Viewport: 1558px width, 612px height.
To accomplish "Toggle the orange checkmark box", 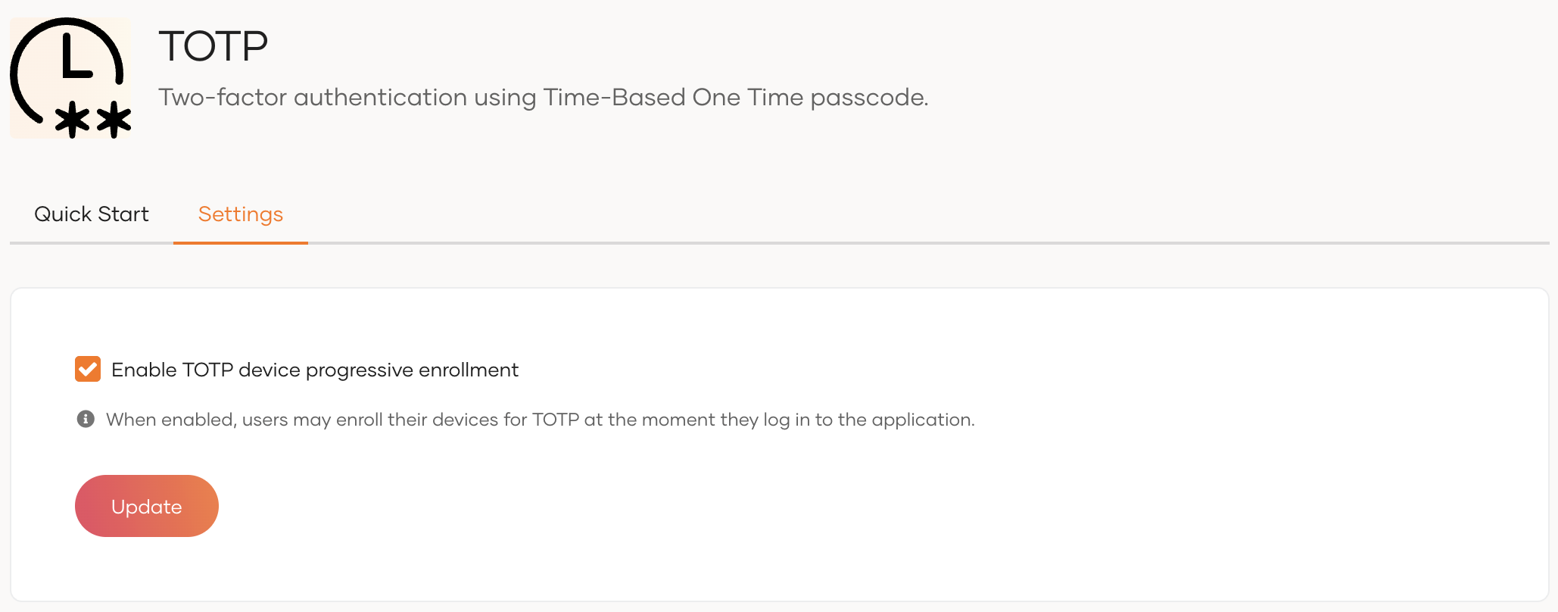I will (x=88, y=370).
